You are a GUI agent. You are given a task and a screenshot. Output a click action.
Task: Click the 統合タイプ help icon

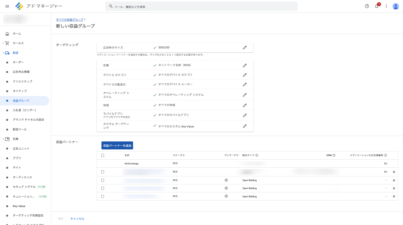click(257, 155)
